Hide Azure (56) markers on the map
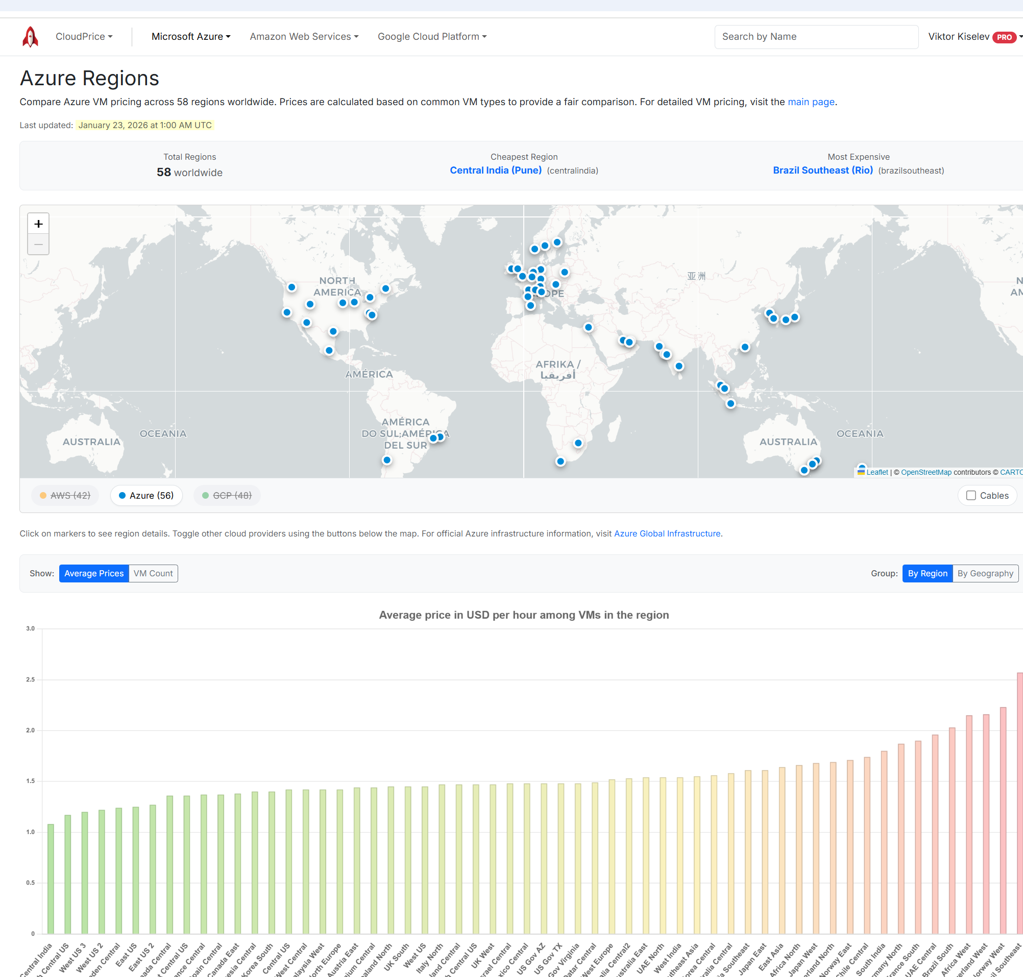Viewport: 1023px width, 977px height. click(x=147, y=495)
